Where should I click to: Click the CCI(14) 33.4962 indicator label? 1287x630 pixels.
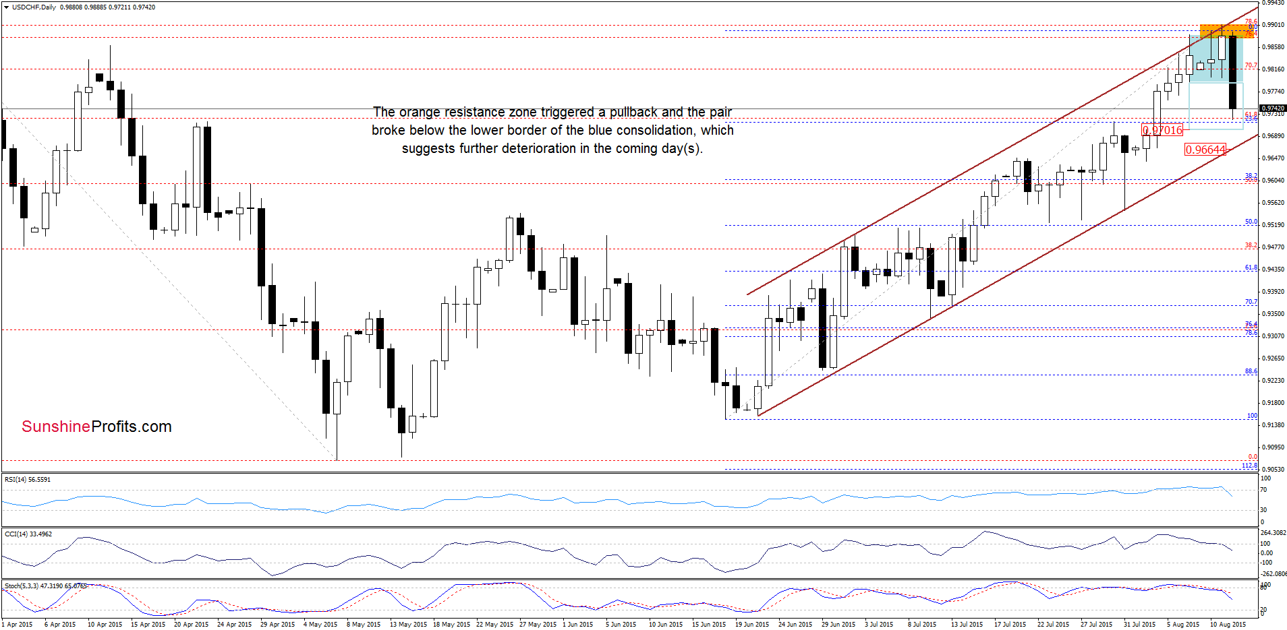click(28, 534)
